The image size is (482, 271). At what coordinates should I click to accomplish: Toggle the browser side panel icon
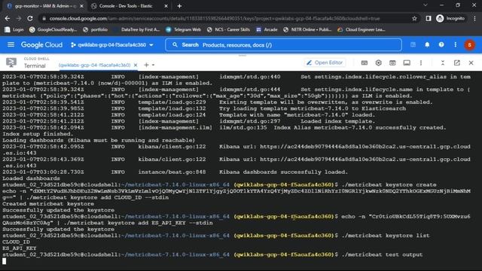click(429, 18)
